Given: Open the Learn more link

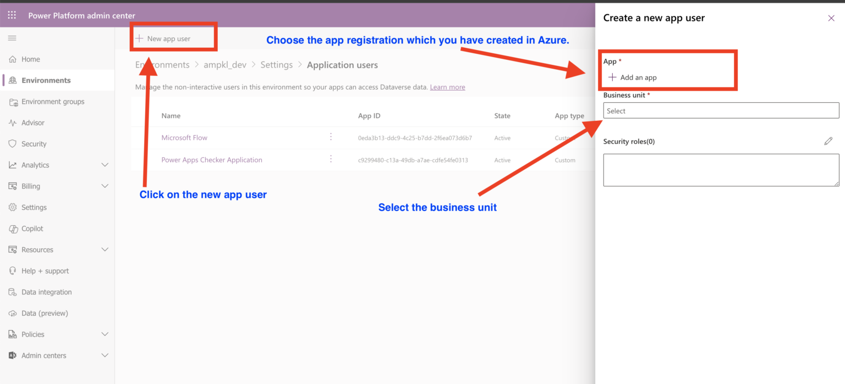Looking at the screenshot, I should point(447,87).
